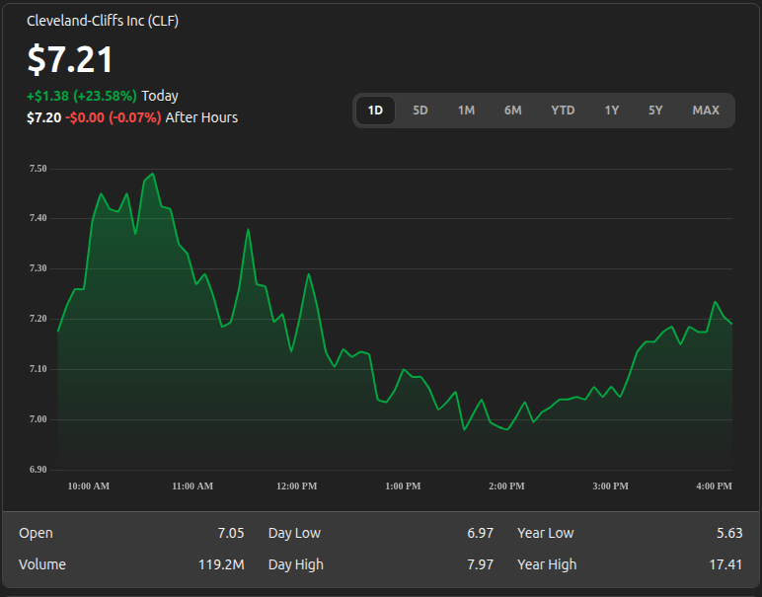
Task: Click the chart's highest peak near 7.49
Action: [153, 174]
